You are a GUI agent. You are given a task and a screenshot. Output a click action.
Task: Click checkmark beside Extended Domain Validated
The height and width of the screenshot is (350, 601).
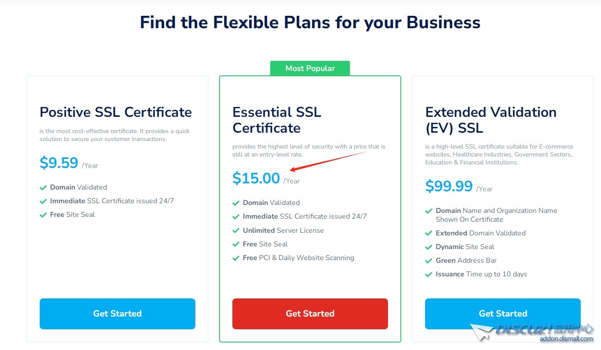(x=429, y=233)
